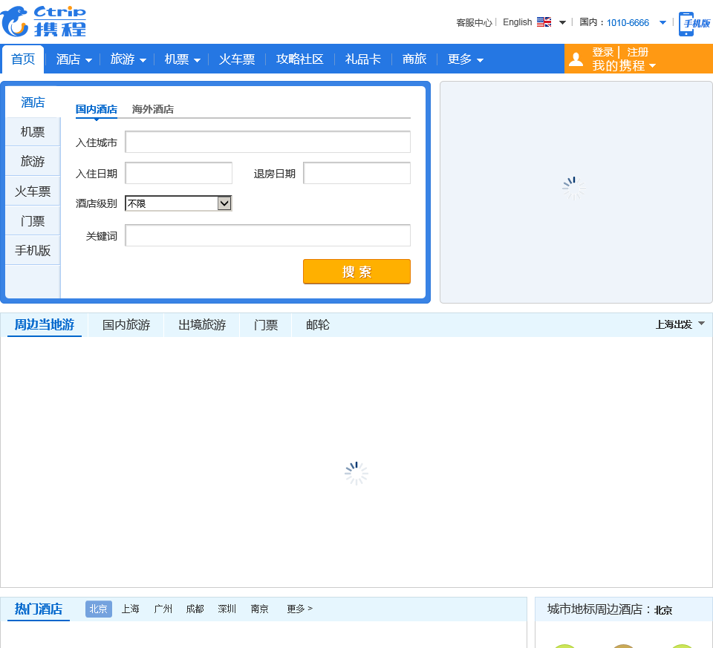
Task: Select the 邮轮 tab
Action: [318, 325]
